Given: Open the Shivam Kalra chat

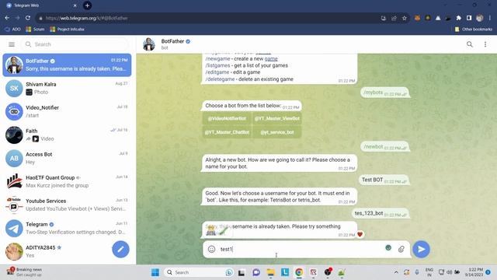Looking at the screenshot, I should click(67, 88).
